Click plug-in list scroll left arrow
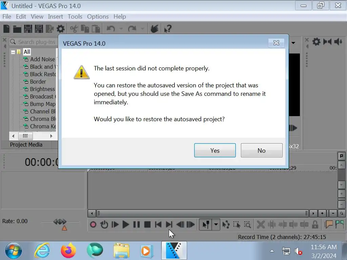347x260 pixels. (13, 136)
